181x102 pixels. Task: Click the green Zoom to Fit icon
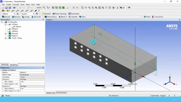[x=103, y=8]
